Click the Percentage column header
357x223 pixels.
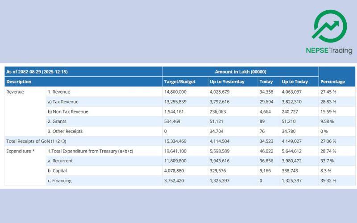pos(332,82)
